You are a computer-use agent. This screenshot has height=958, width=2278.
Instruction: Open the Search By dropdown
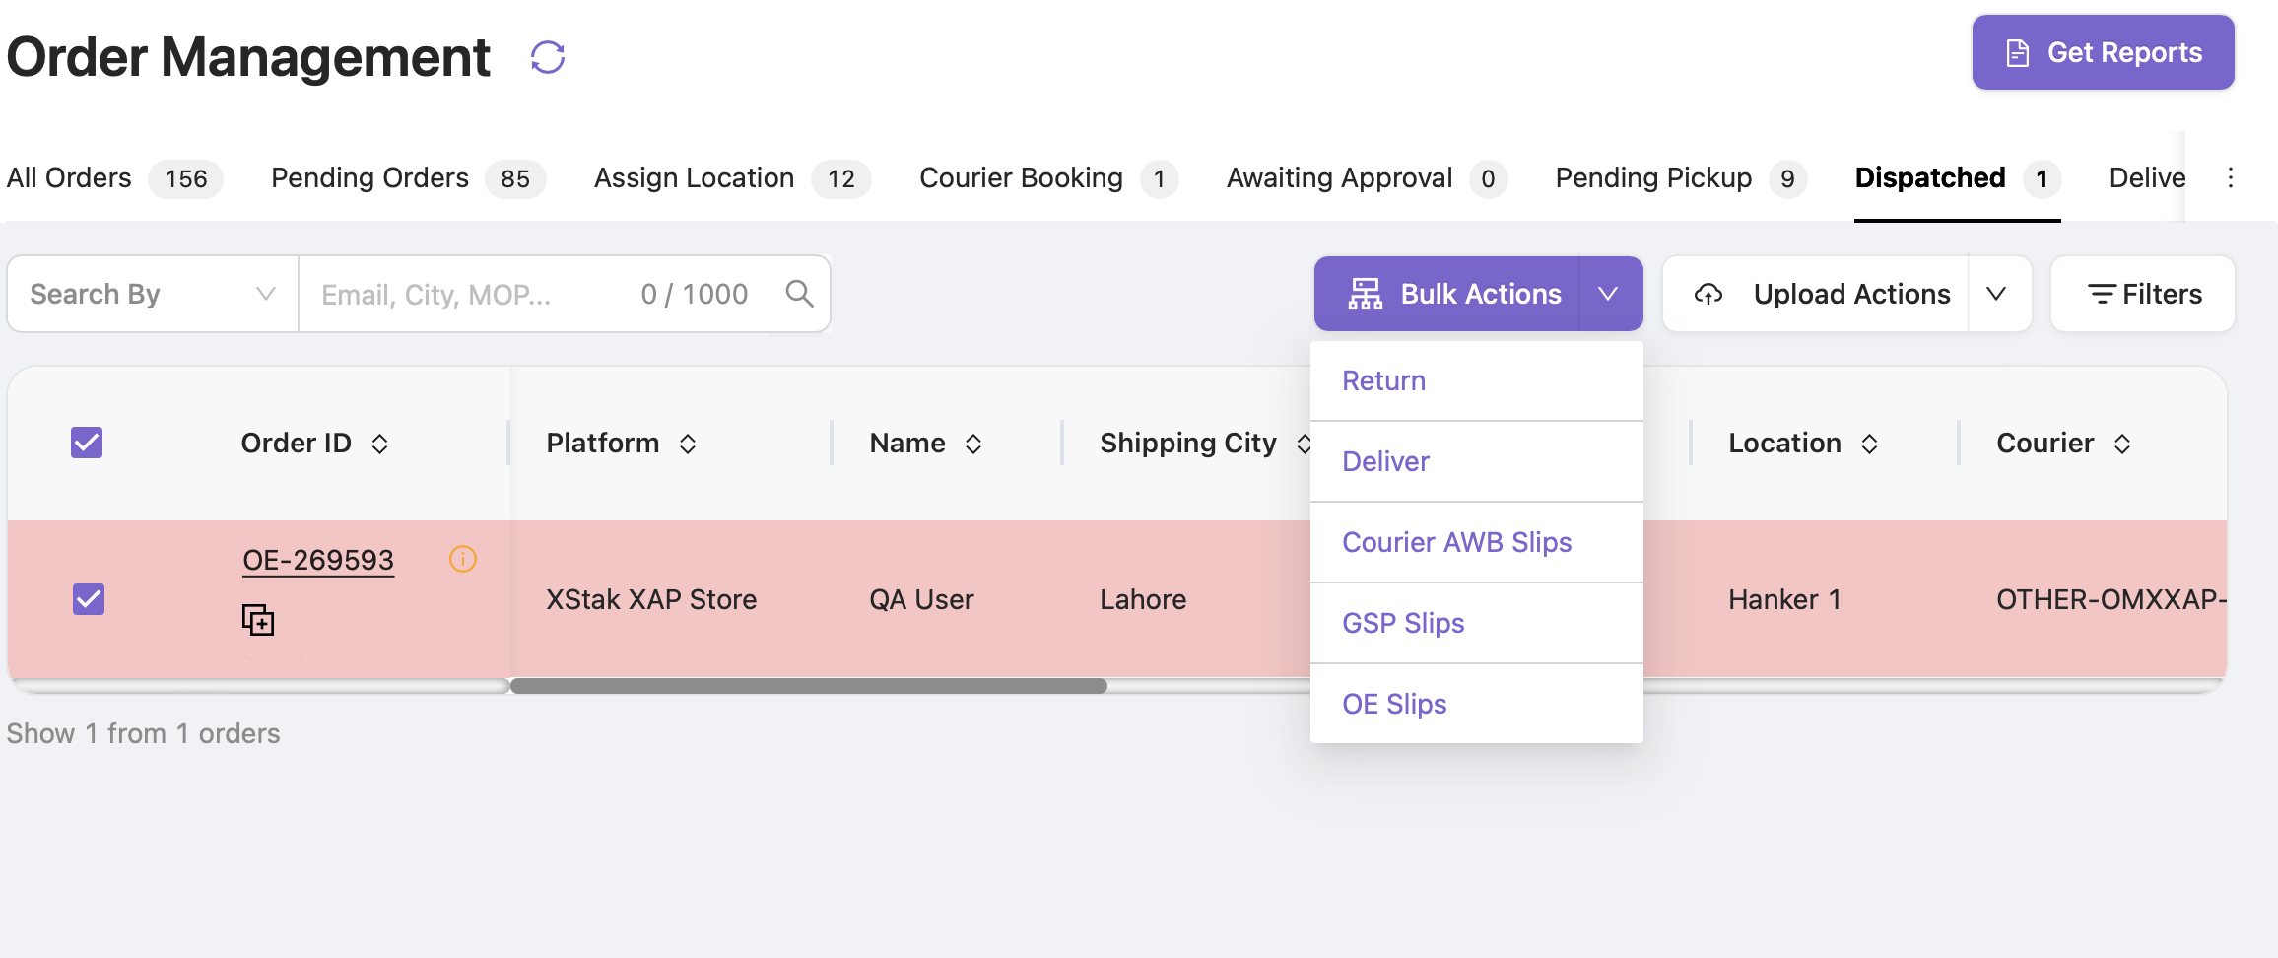click(x=153, y=294)
